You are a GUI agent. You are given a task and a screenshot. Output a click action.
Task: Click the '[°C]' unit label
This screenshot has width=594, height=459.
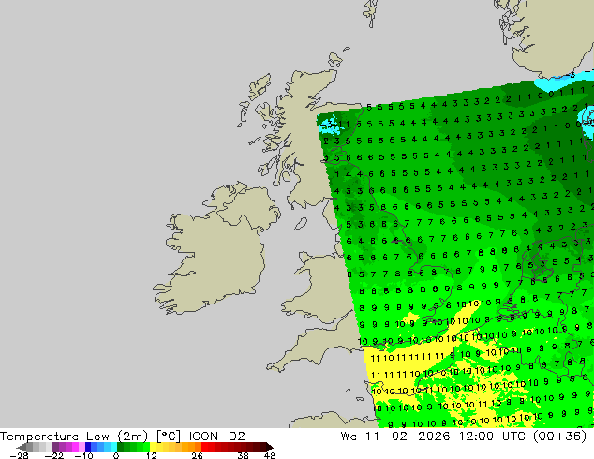[169, 437]
